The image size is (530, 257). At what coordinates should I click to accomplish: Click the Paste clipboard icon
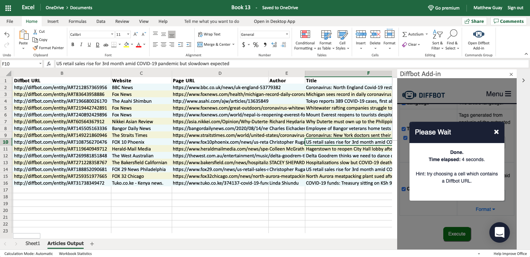(23, 35)
